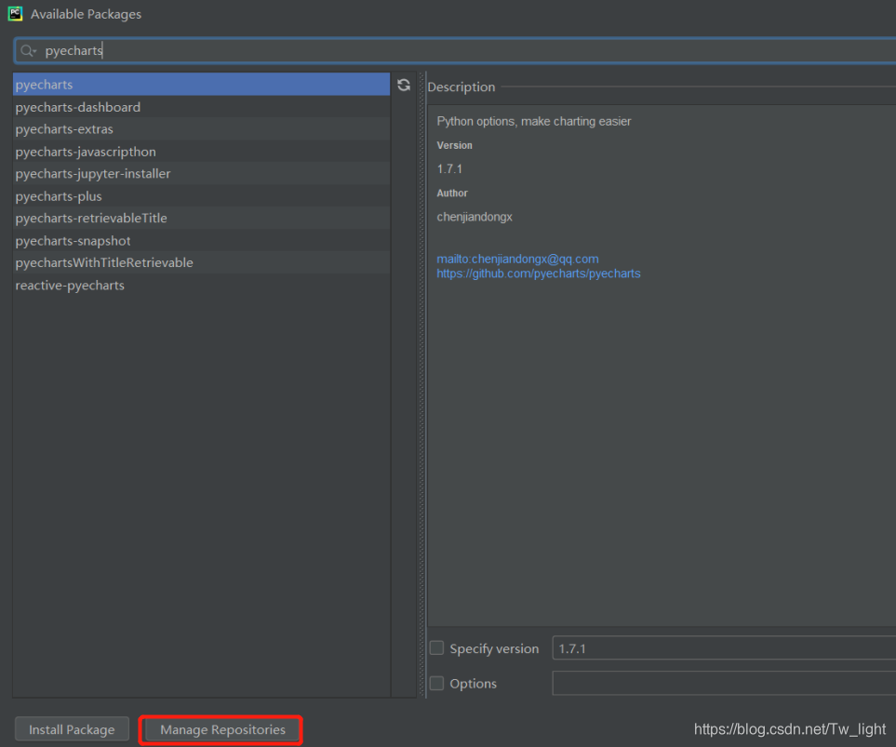Pick pyecharts-plus in the package list
Viewport: 896px width, 747px height.
point(201,196)
